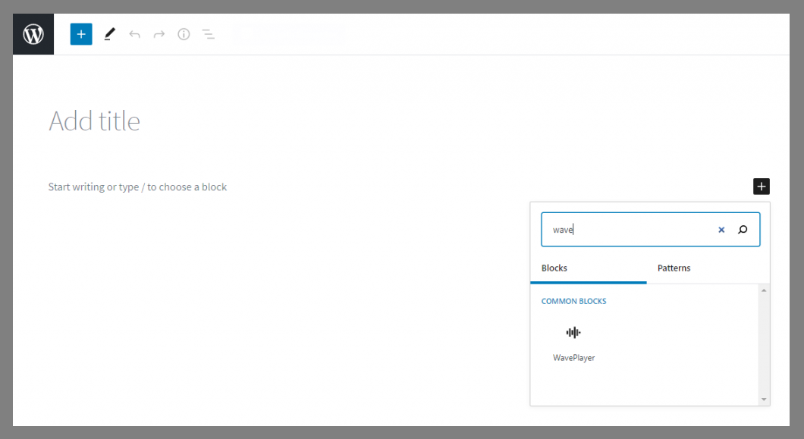
Task: Click the WordPress logo to view posts
Action: [33, 34]
